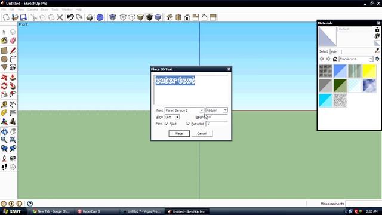Image resolution: width=382 pixels, height=215 pixels.
Task: Open the Window menu
Action: tap(67, 10)
